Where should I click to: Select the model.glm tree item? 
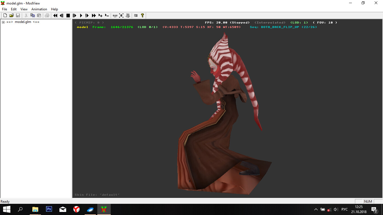[23, 22]
